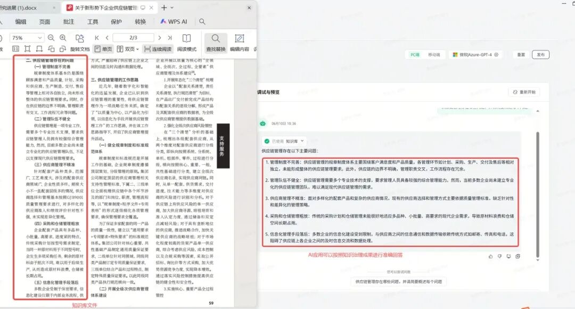This screenshot has height=309, width=575.
Task: Expand the 已使用 知识库 dropdown
Action: click(285, 141)
